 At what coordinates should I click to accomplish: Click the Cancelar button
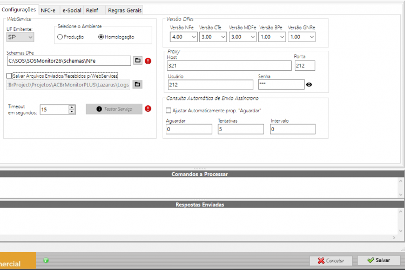(331, 260)
